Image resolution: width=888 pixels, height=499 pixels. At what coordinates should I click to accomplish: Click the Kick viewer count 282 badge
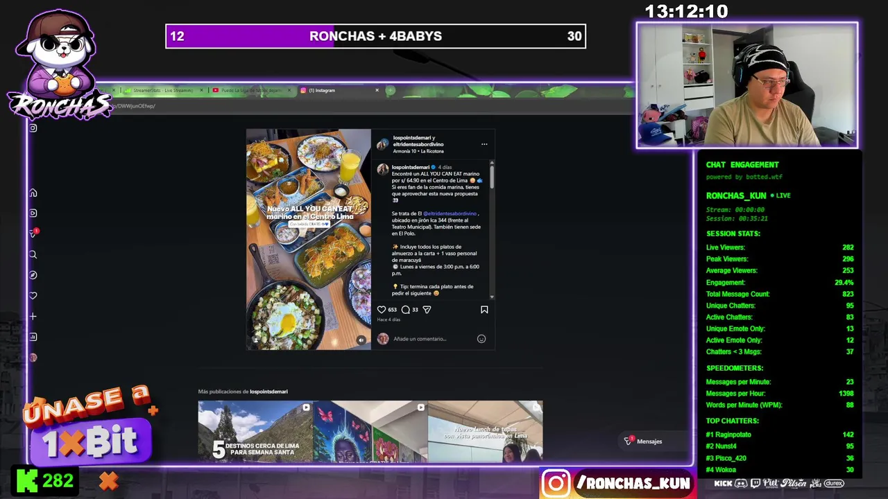pyautogui.click(x=46, y=481)
